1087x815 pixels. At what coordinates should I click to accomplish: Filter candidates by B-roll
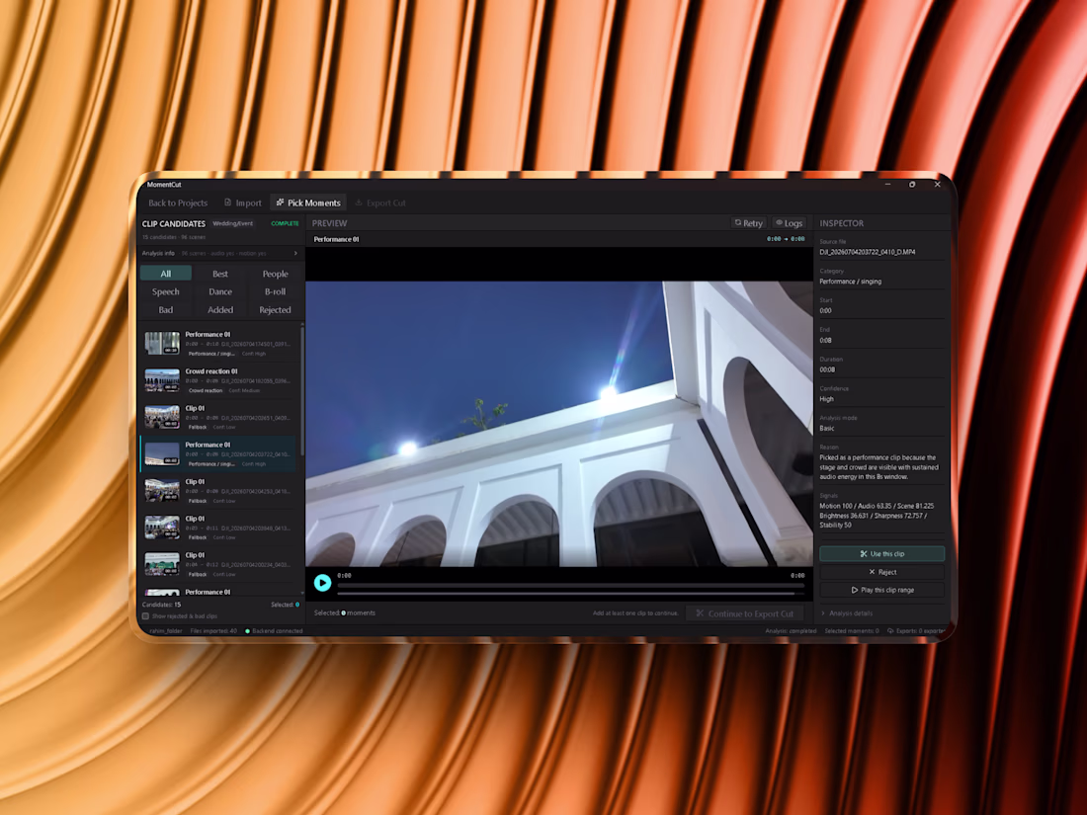click(276, 291)
